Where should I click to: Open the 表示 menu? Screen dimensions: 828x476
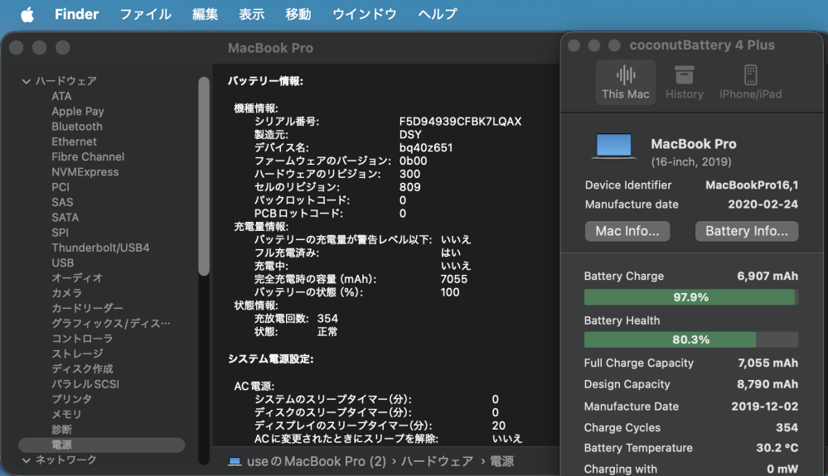[x=251, y=14]
